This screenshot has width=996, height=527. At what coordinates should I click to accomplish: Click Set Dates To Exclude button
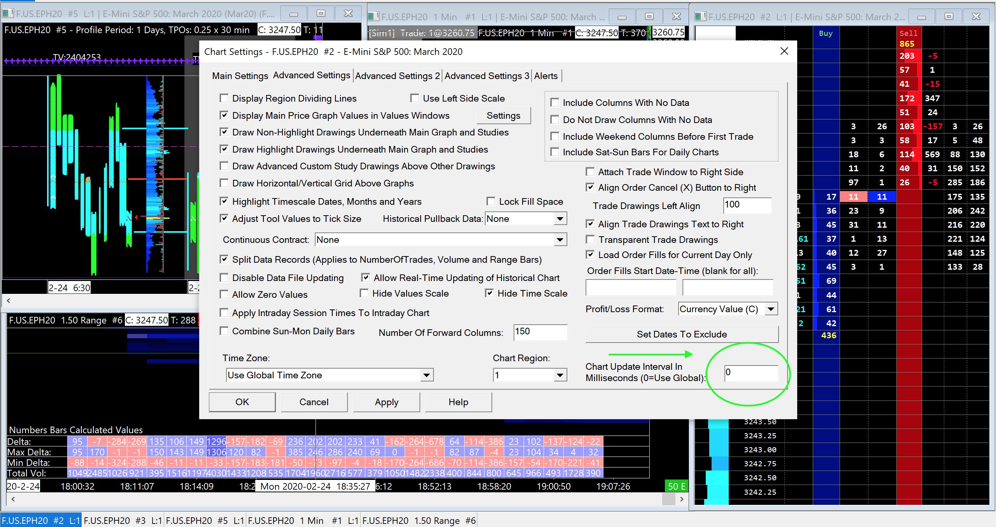coord(681,334)
